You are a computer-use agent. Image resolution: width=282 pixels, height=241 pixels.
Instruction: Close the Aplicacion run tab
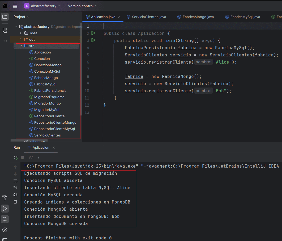(54, 148)
